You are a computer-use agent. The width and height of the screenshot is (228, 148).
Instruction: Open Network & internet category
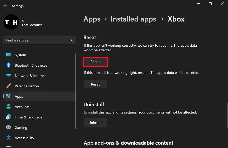click(x=39, y=76)
